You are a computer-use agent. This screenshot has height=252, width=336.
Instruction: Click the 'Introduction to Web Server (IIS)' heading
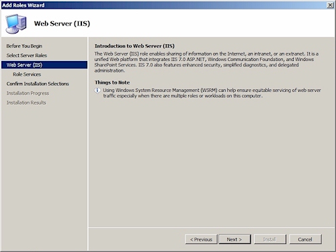pyautogui.click(x=134, y=46)
